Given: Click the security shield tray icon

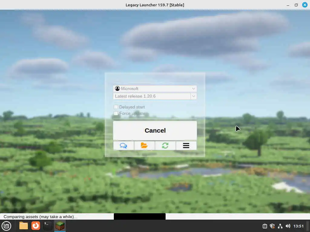Looking at the screenshot, I should tap(272, 226).
